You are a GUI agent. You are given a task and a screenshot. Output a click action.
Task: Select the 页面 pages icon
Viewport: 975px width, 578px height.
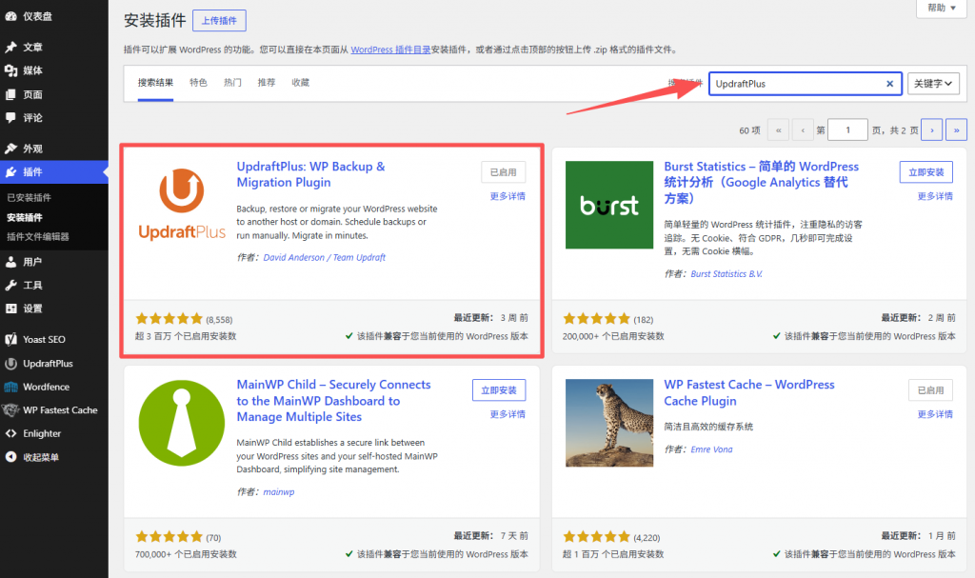coord(10,94)
